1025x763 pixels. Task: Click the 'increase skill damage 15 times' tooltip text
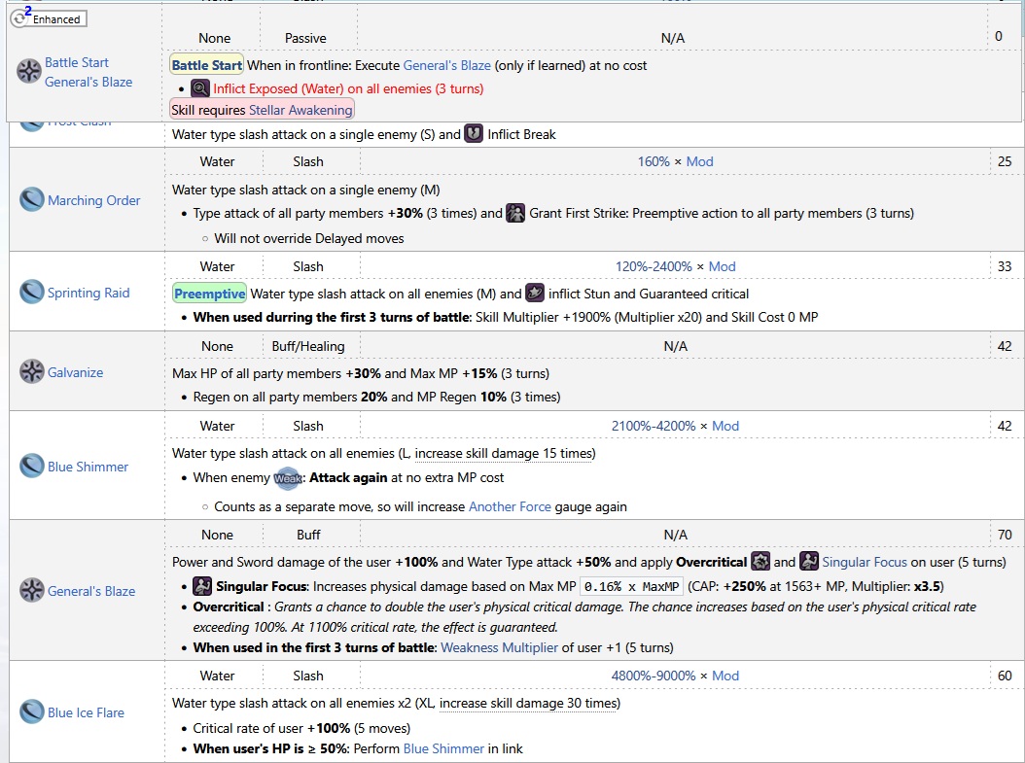(504, 453)
